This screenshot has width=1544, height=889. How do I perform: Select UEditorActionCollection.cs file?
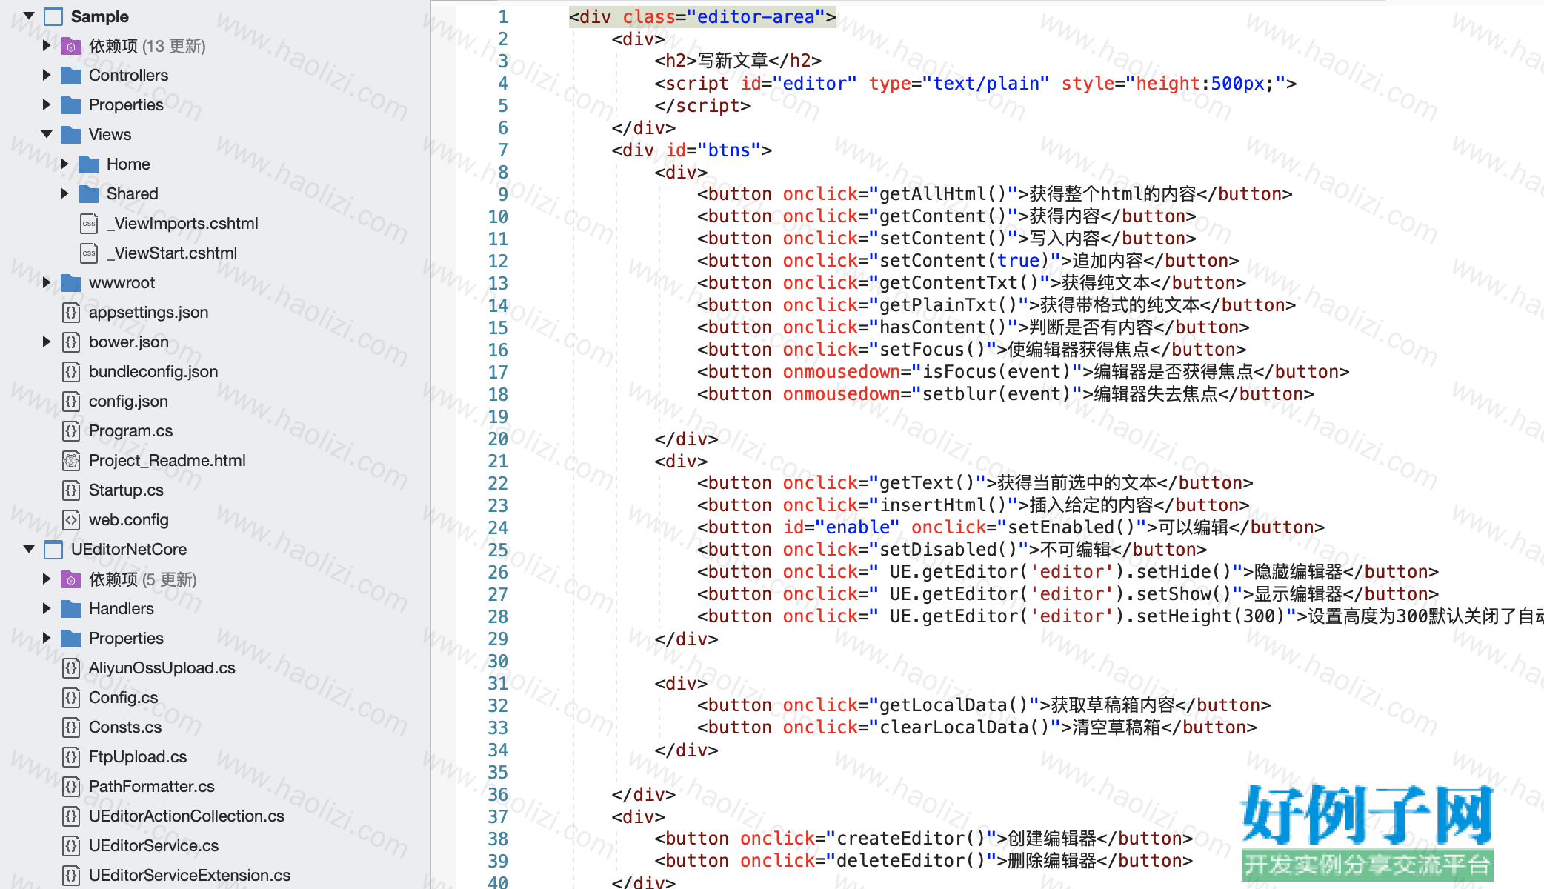coord(187,816)
